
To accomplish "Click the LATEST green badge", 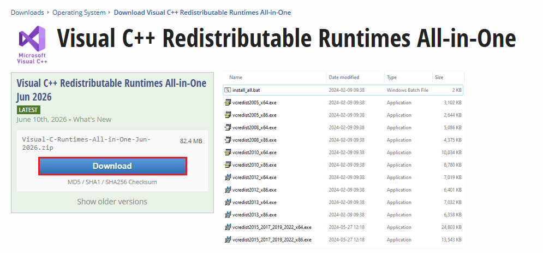I will coord(28,110).
